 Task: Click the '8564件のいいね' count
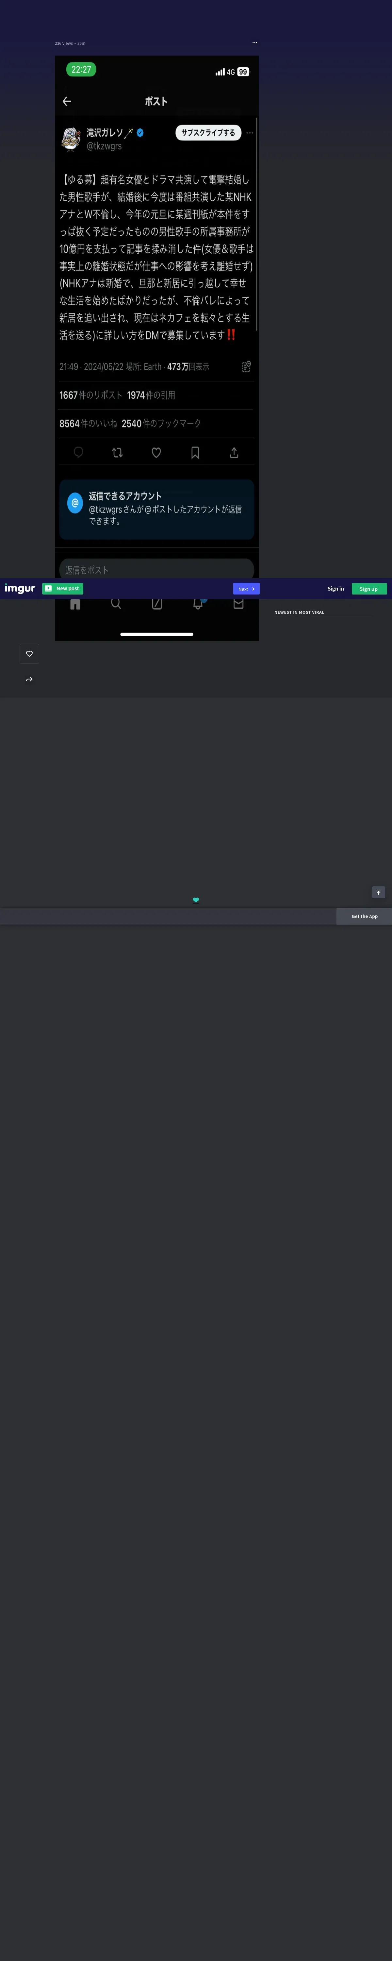pos(88,423)
